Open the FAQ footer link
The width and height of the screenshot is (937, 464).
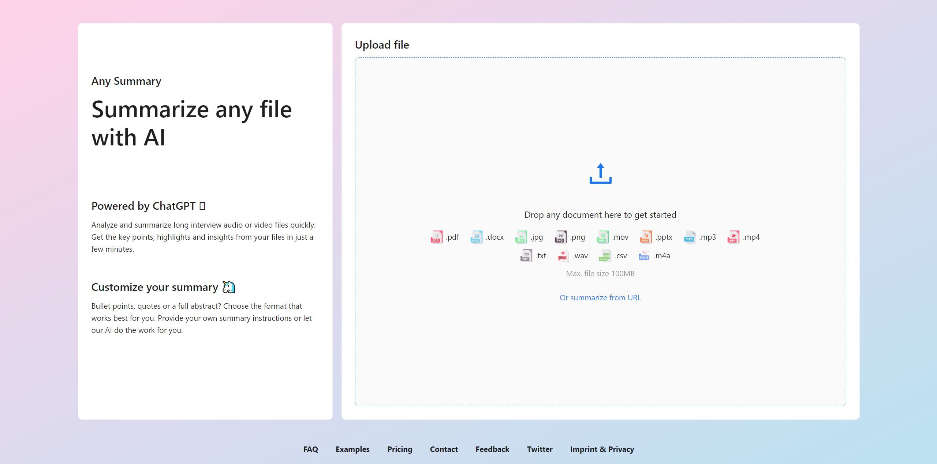click(x=310, y=449)
